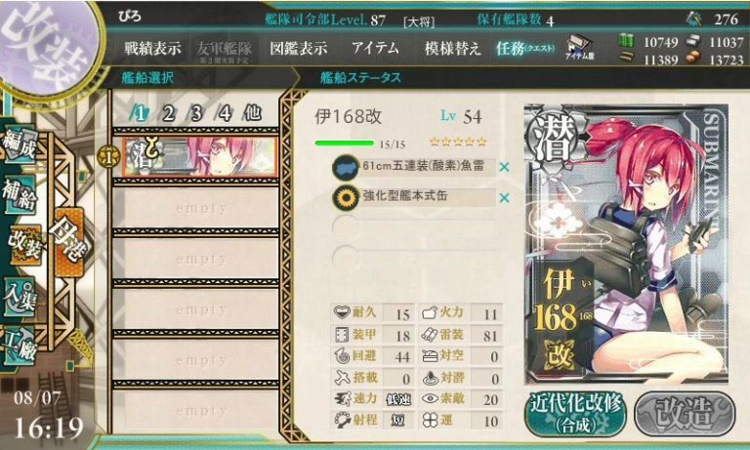
Task: Click the 改造 remodel button
Action: (x=685, y=414)
